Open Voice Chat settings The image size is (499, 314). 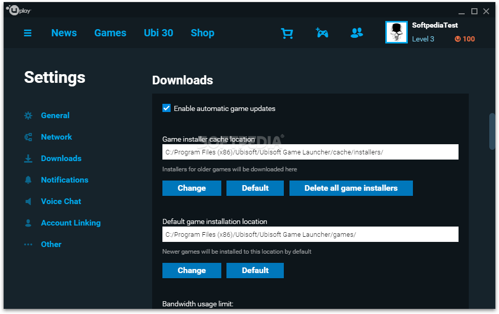tap(61, 201)
